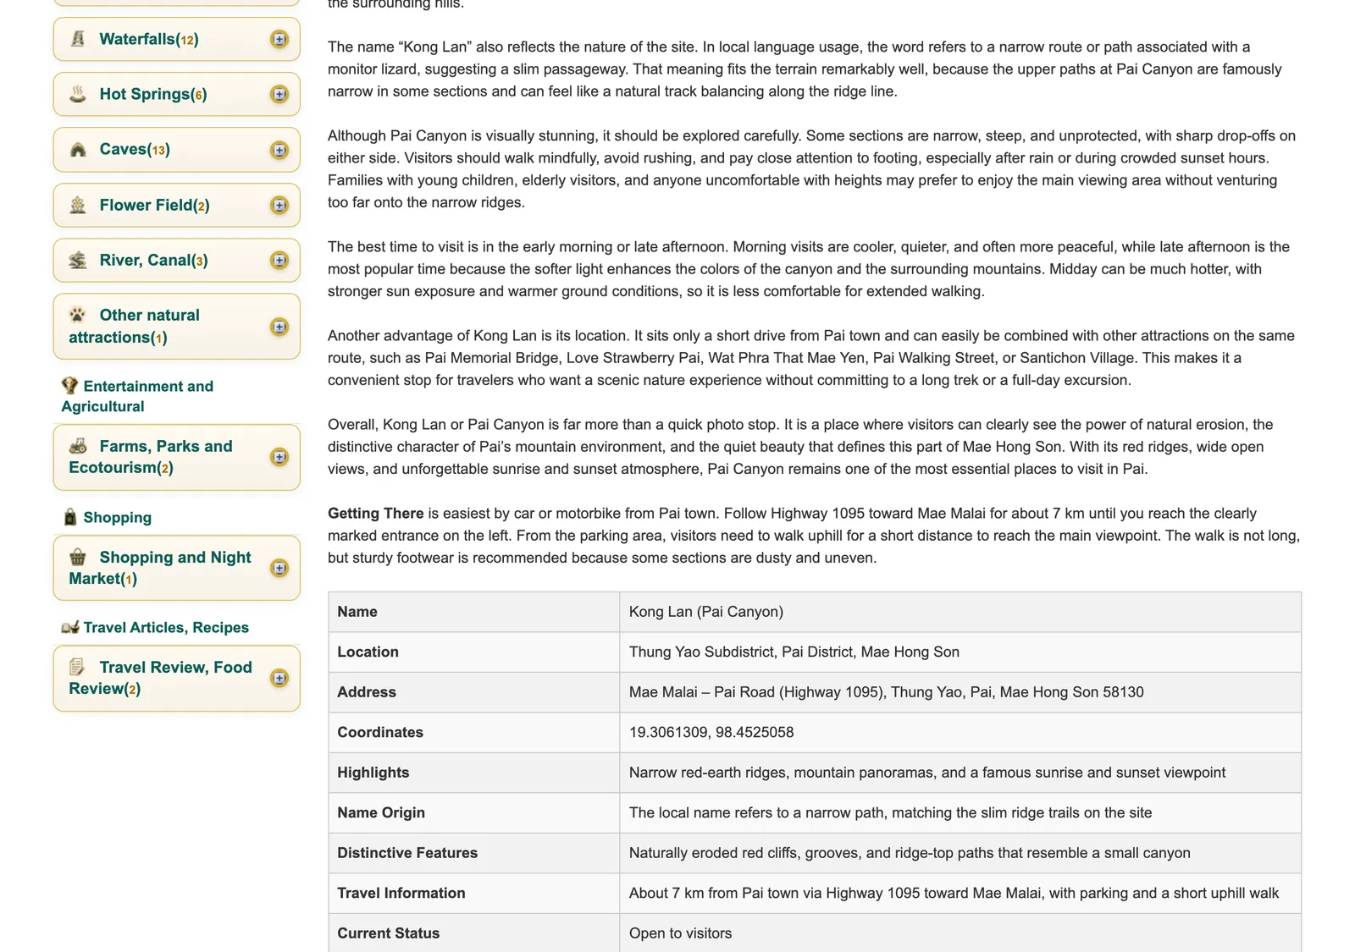Expand the Flower Field plus button
Screen dimensions: 1355x952
click(x=279, y=205)
